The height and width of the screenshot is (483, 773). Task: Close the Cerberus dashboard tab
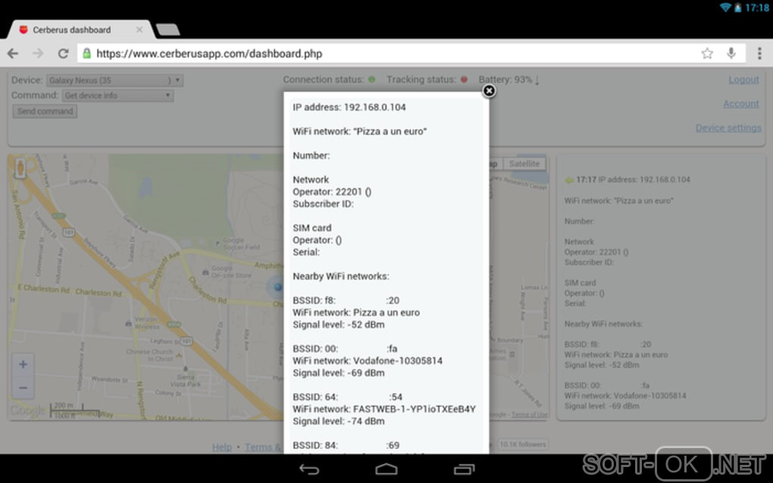[x=139, y=30]
